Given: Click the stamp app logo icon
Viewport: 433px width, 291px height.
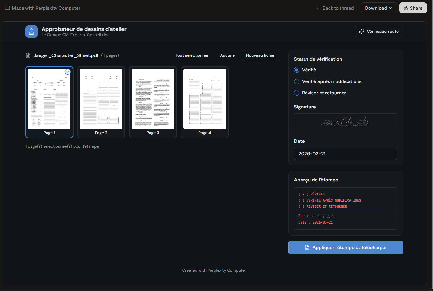Looking at the screenshot, I should 32,32.
